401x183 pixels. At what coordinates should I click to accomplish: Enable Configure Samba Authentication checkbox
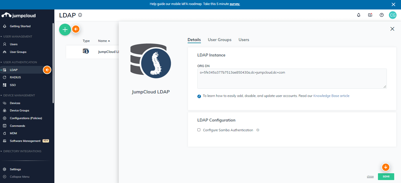point(199,130)
